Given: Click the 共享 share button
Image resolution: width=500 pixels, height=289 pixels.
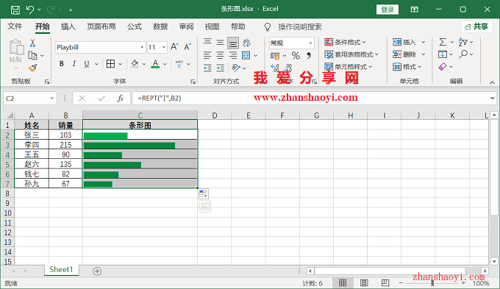Looking at the screenshot, I should click(476, 26).
